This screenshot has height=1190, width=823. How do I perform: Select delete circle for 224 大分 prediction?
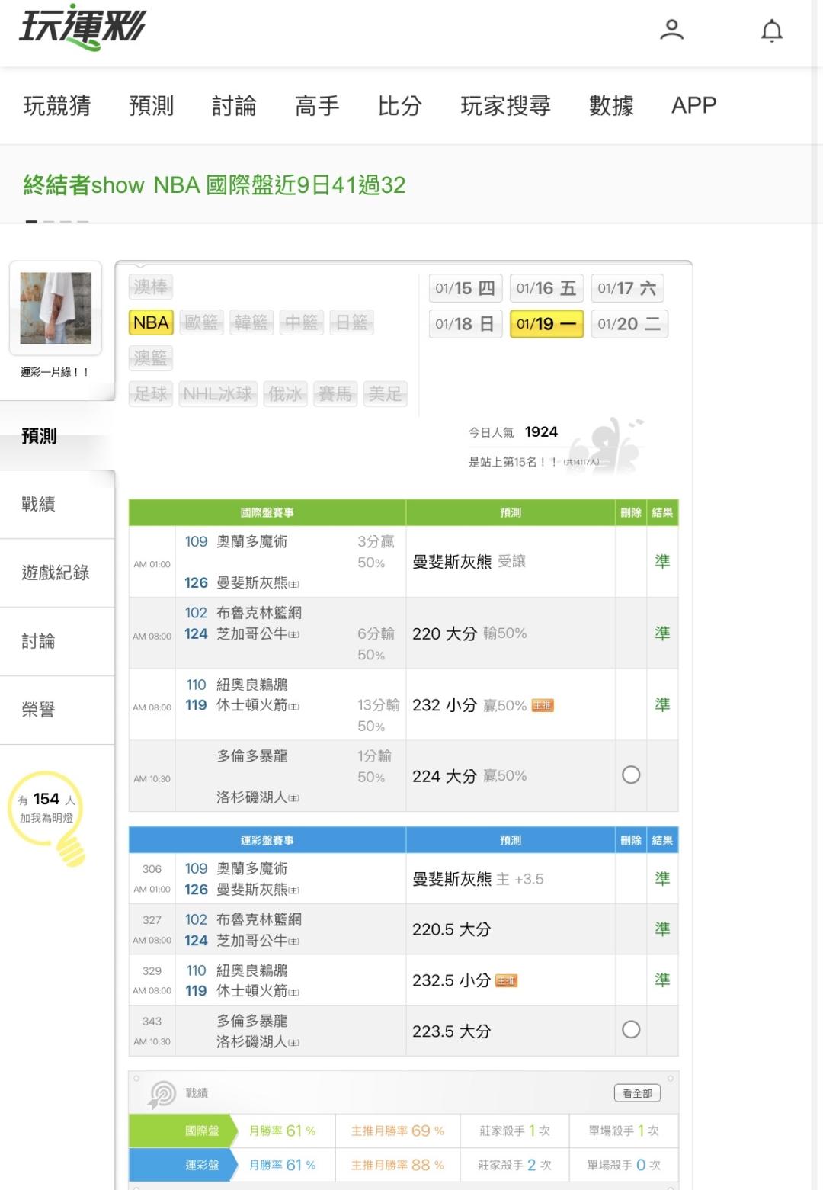coord(631,775)
